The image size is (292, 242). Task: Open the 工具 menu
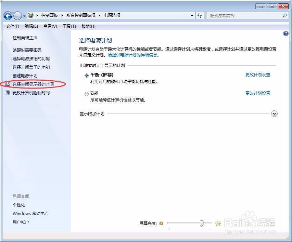pyautogui.click(x=69, y=26)
